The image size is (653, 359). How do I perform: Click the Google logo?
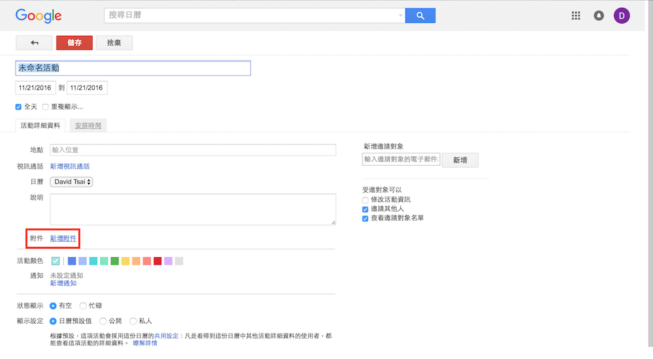(x=39, y=16)
